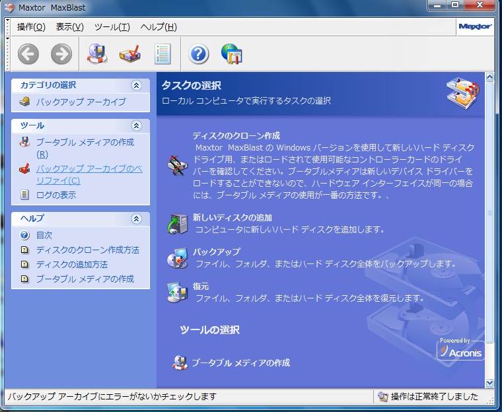Click status text 操作は正常終了しました
Viewport: 502px width, 412px height.
click(435, 397)
